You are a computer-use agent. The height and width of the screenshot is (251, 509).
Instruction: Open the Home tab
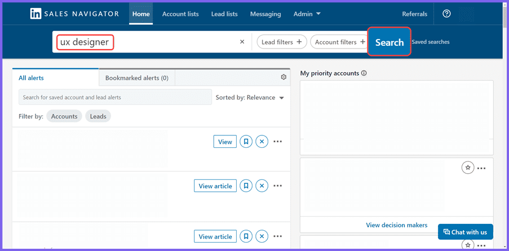pos(141,14)
